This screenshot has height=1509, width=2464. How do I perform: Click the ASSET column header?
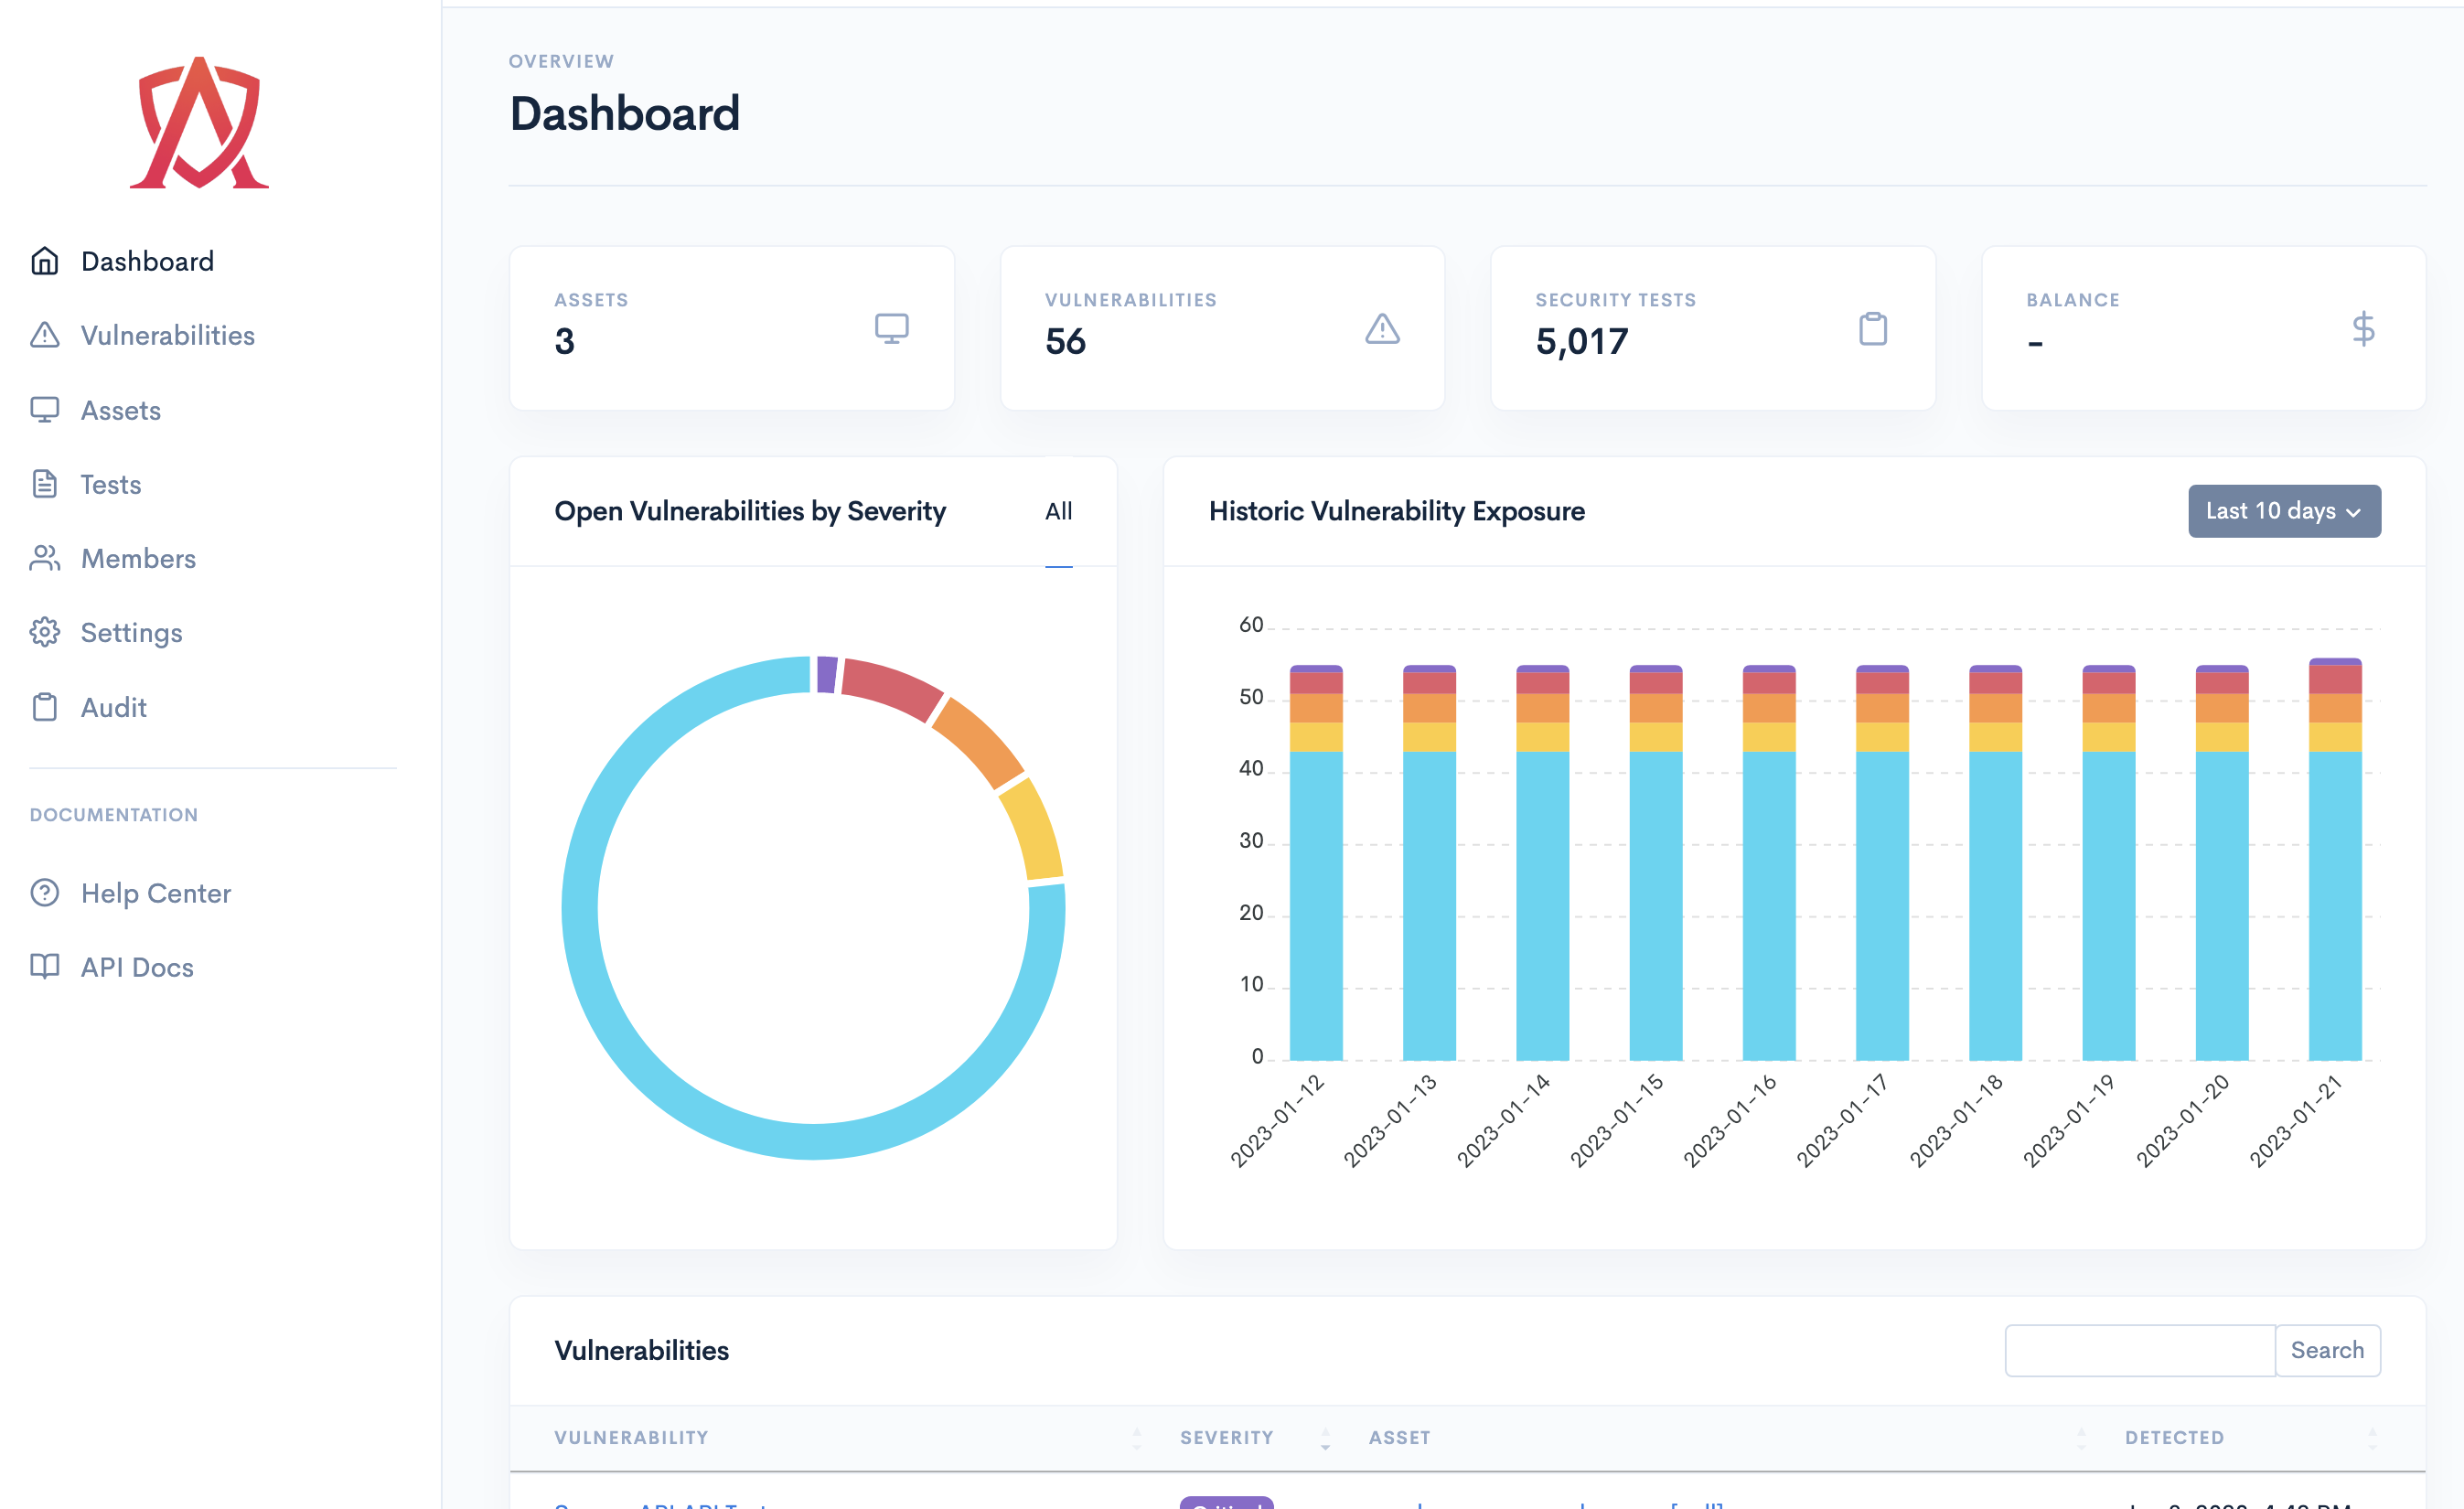pos(1399,1437)
